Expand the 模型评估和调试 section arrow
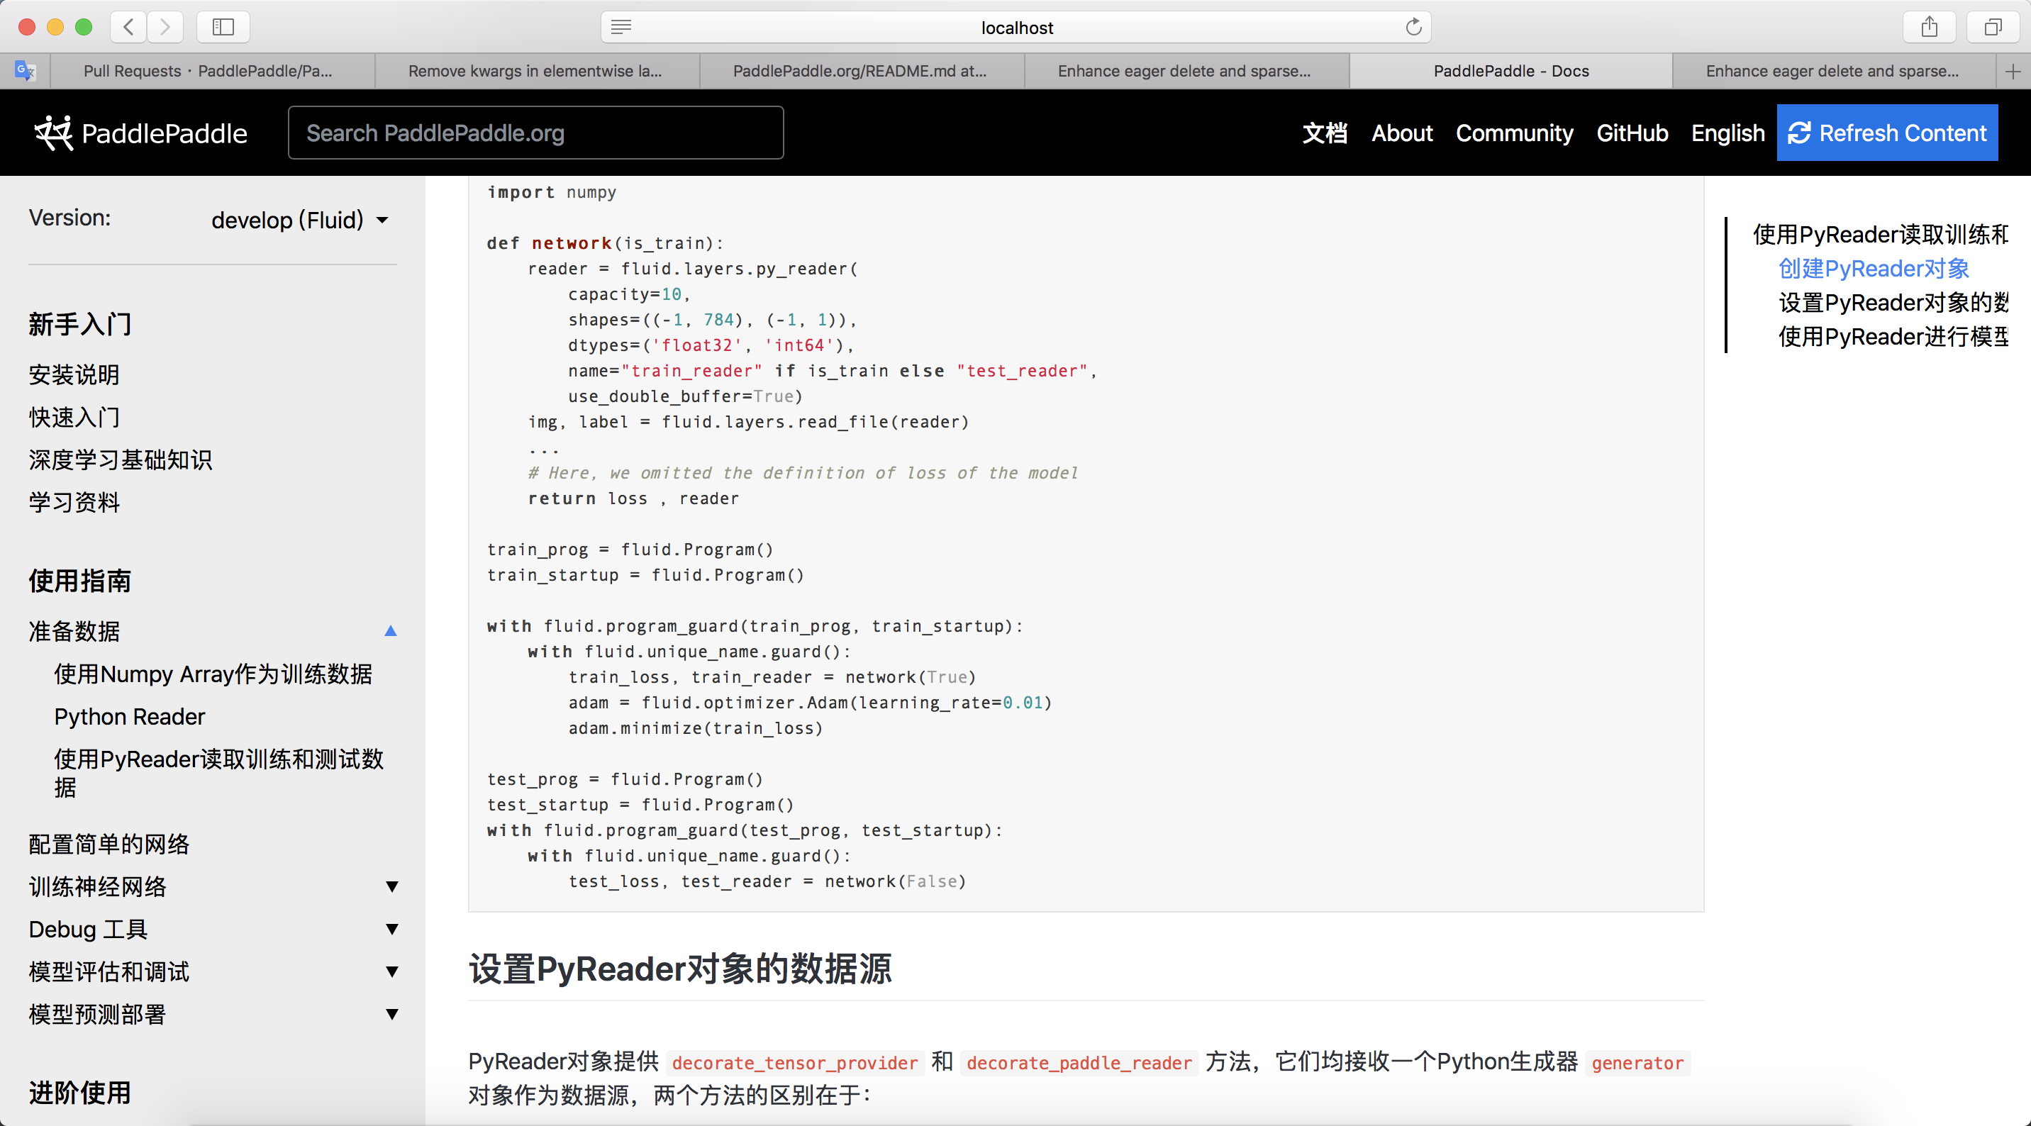 tap(391, 971)
